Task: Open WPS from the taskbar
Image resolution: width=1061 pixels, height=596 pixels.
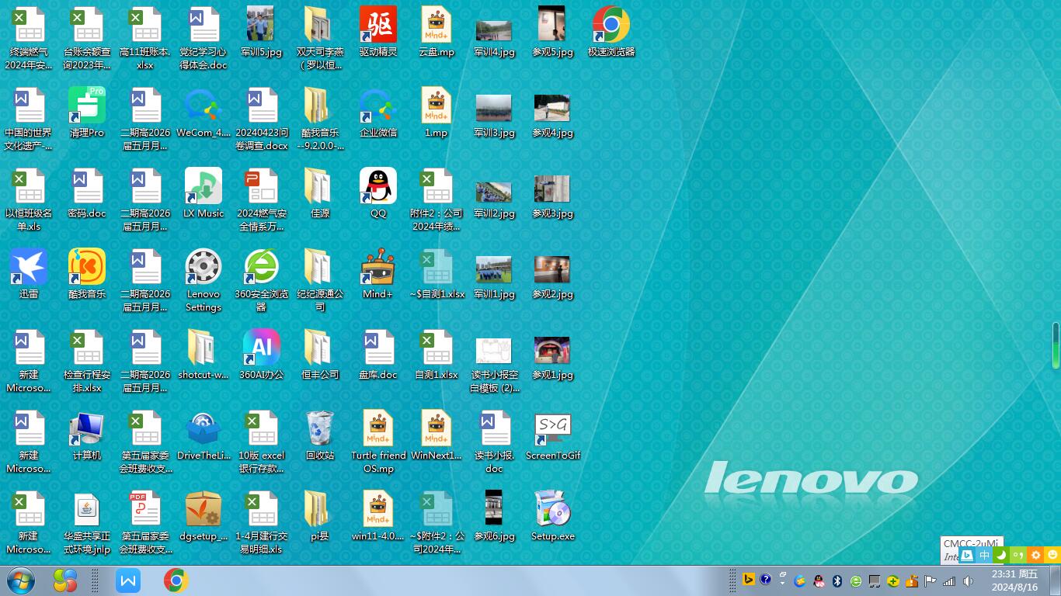Action: [x=128, y=580]
